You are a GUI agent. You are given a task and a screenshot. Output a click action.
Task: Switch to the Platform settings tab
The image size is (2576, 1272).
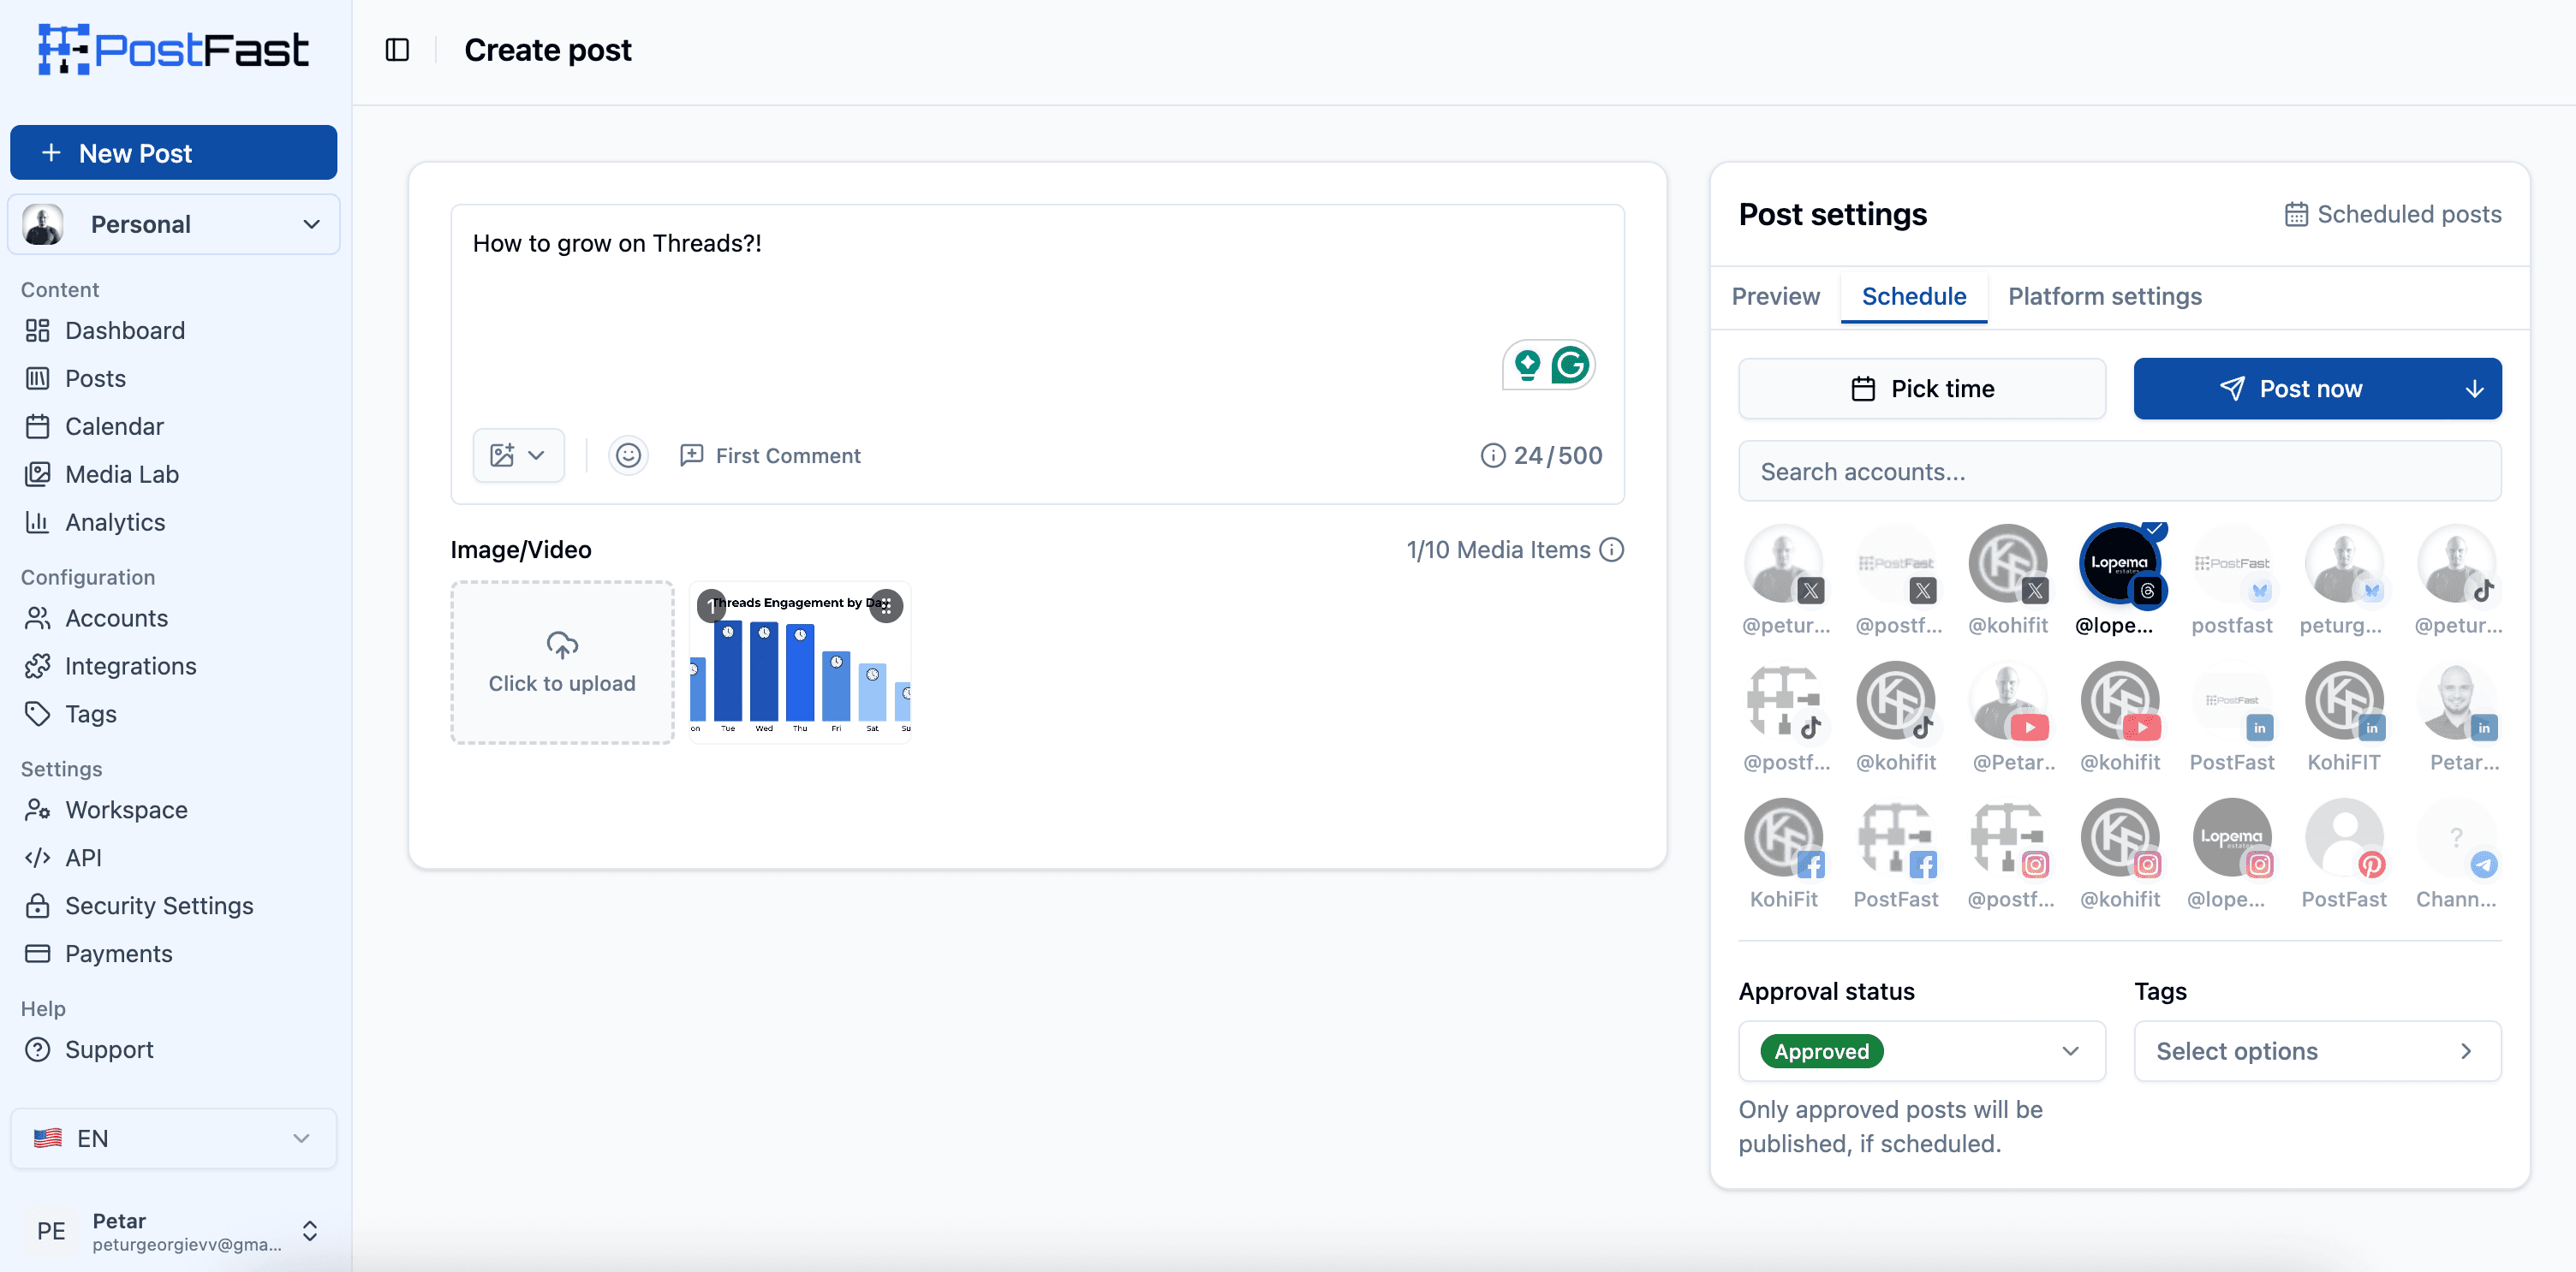click(2105, 296)
